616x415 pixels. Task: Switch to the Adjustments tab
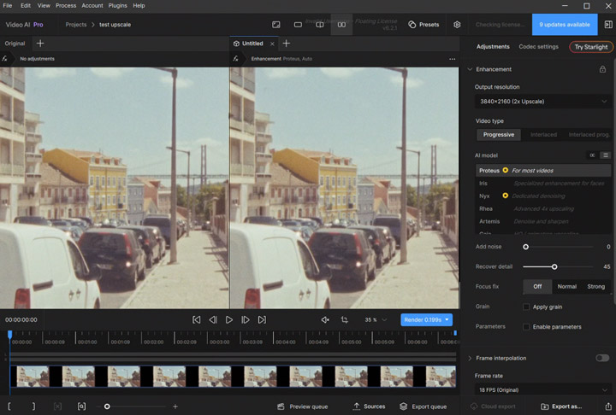coord(493,47)
